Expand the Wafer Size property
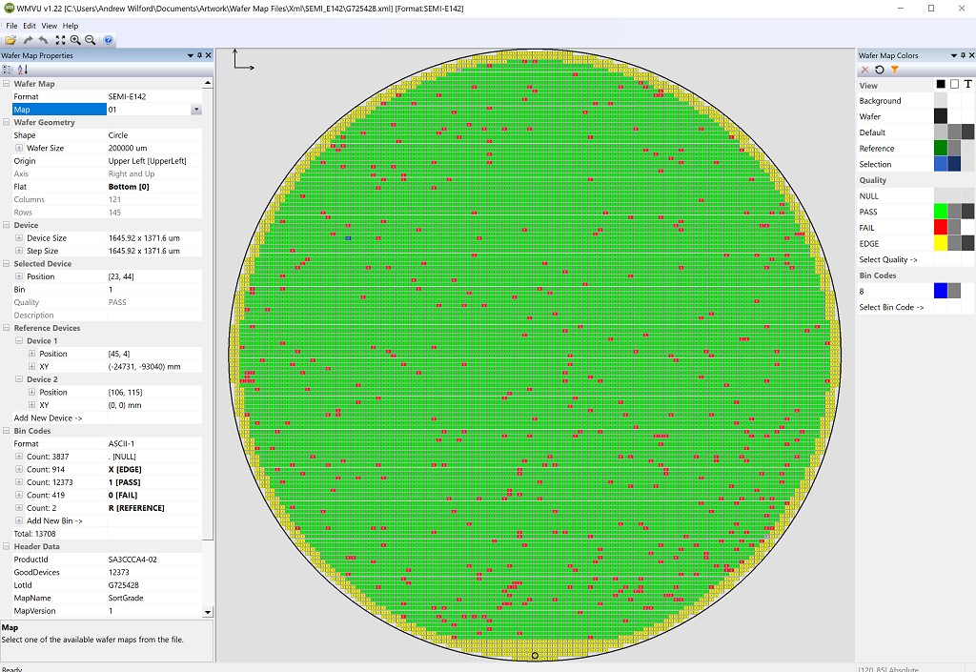The image size is (976, 672). [19, 148]
